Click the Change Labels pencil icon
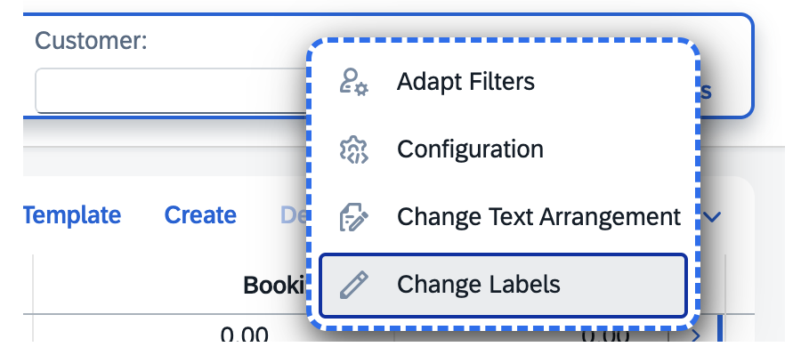 (354, 285)
